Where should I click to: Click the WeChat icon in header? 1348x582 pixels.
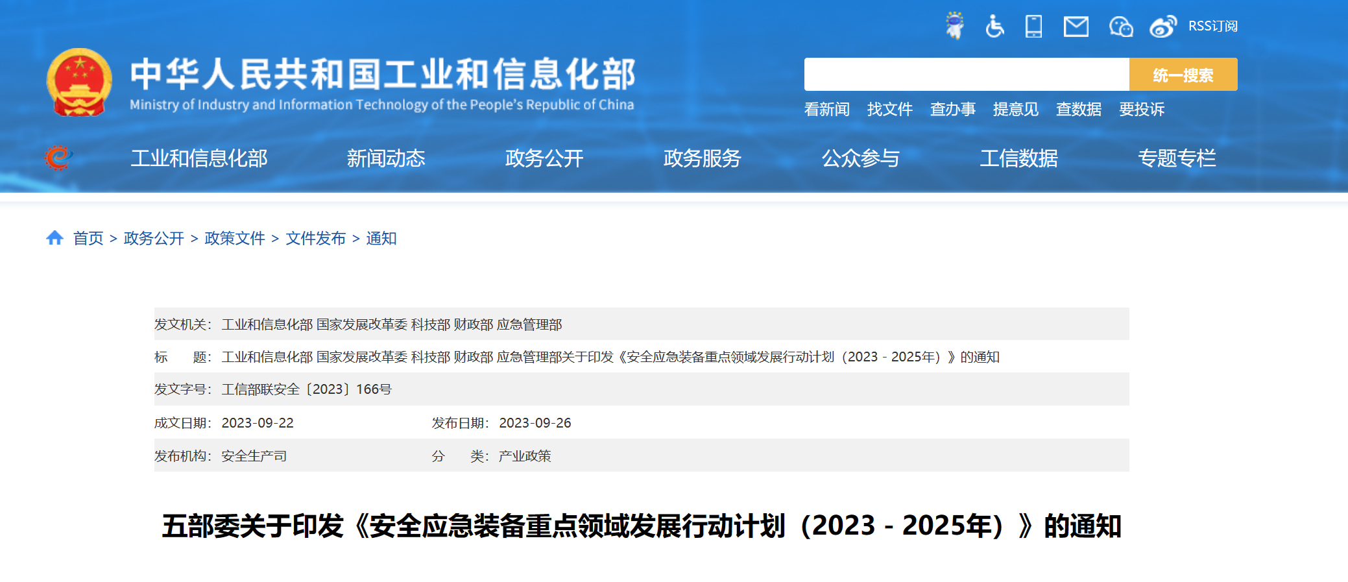[x=1120, y=27]
